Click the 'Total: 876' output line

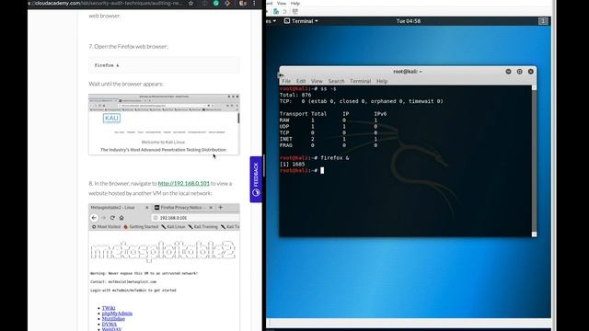295,95
